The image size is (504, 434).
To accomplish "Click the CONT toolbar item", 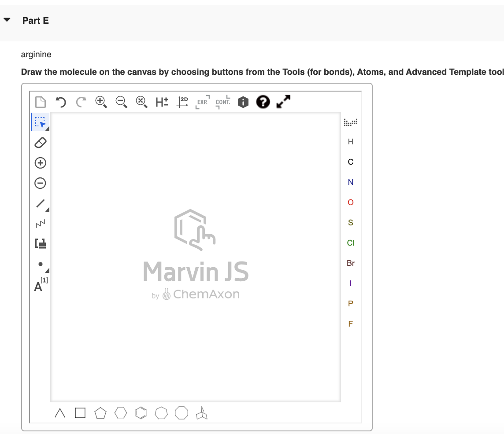I will (222, 103).
